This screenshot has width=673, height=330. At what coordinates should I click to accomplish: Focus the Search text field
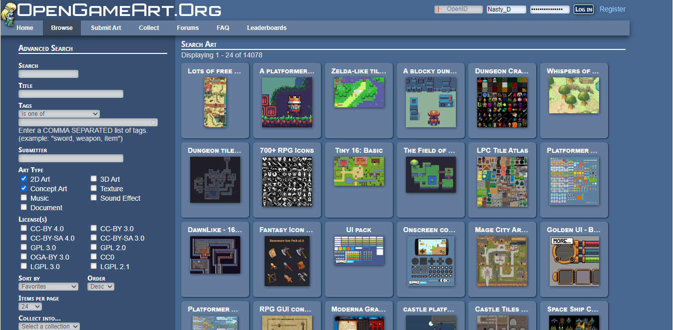click(48, 74)
